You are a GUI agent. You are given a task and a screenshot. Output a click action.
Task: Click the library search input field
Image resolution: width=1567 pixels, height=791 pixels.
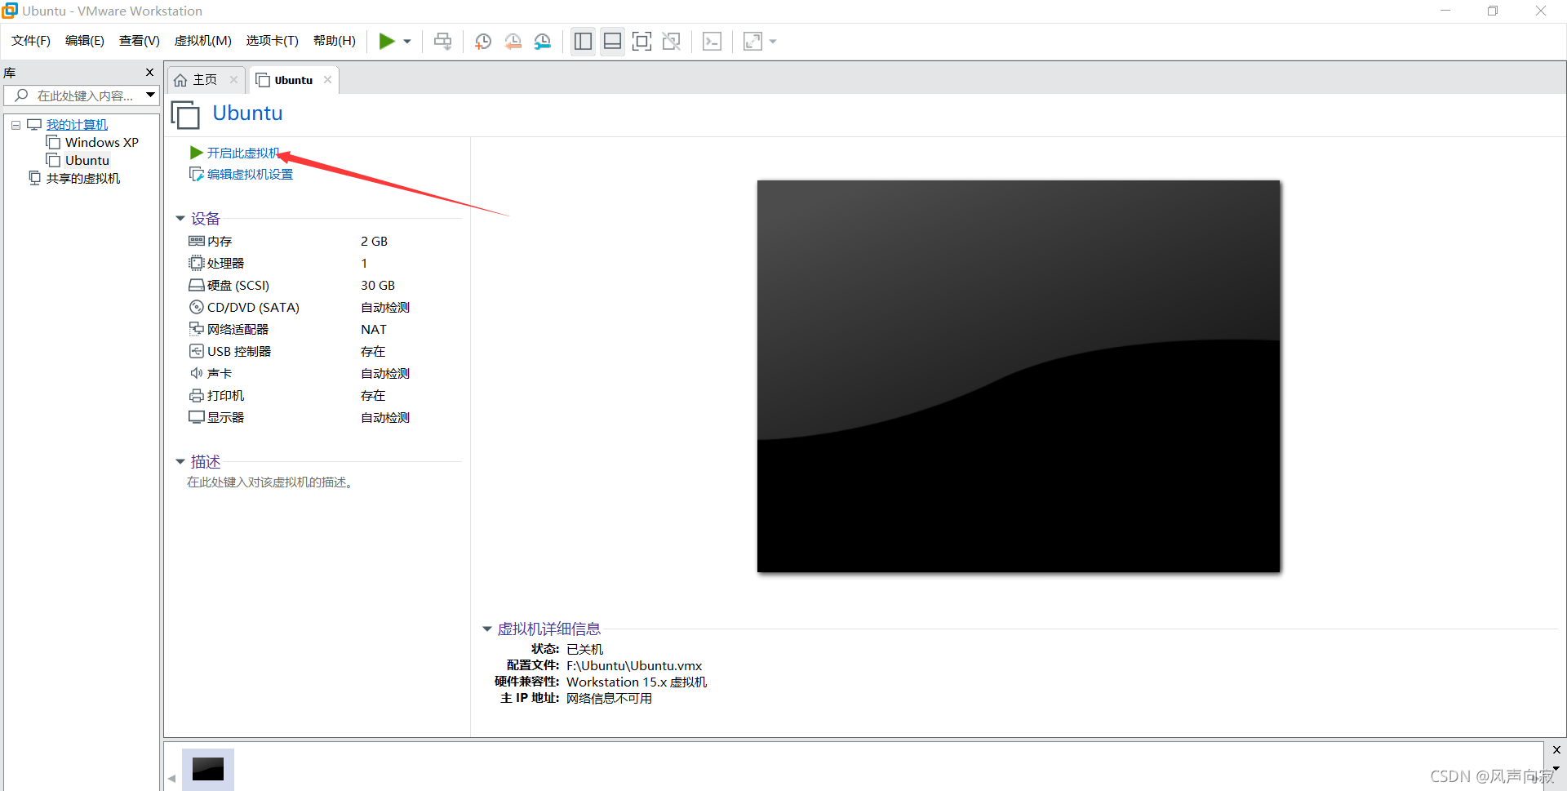tap(75, 96)
